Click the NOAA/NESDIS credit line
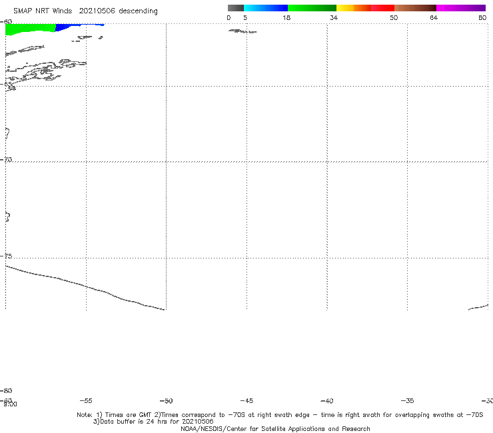 pyautogui.click(x=275, y=428)
